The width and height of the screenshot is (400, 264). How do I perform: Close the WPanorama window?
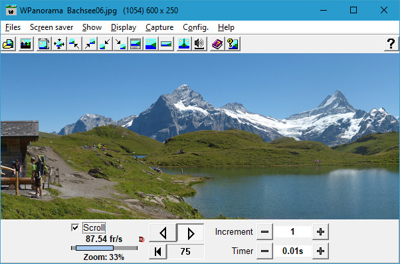383,10
